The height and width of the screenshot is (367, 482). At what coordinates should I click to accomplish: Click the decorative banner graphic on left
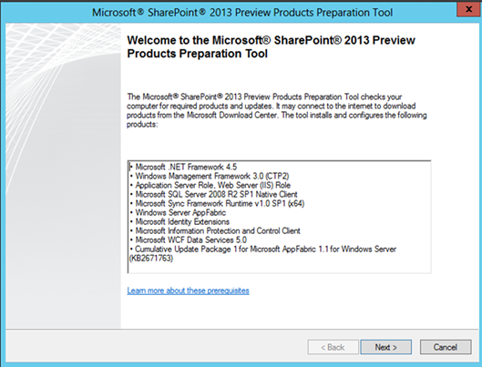(x=63, y=176)
